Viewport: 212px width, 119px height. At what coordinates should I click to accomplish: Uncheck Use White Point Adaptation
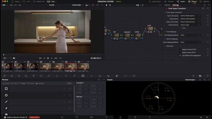pos(180,56)
